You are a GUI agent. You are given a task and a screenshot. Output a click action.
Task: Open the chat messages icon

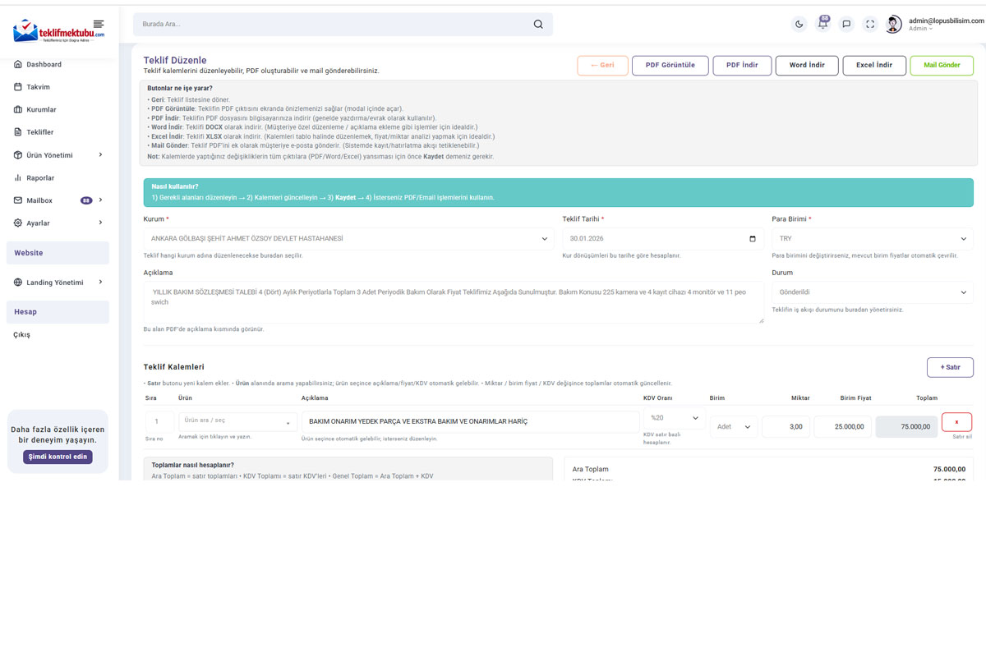click(x=846, y=25)
